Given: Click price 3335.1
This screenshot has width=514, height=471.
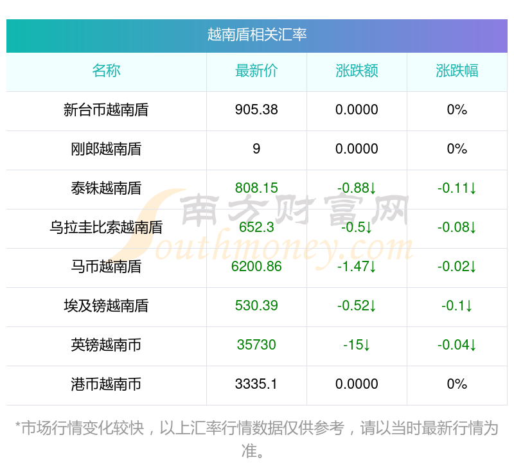Looking at the screenshot, I should coord(256,384).
